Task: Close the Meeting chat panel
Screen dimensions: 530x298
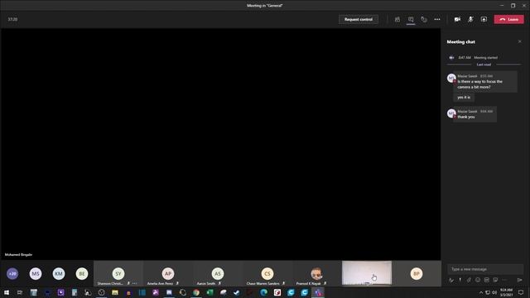Action: pyautogui.click(x=519, y=41)
